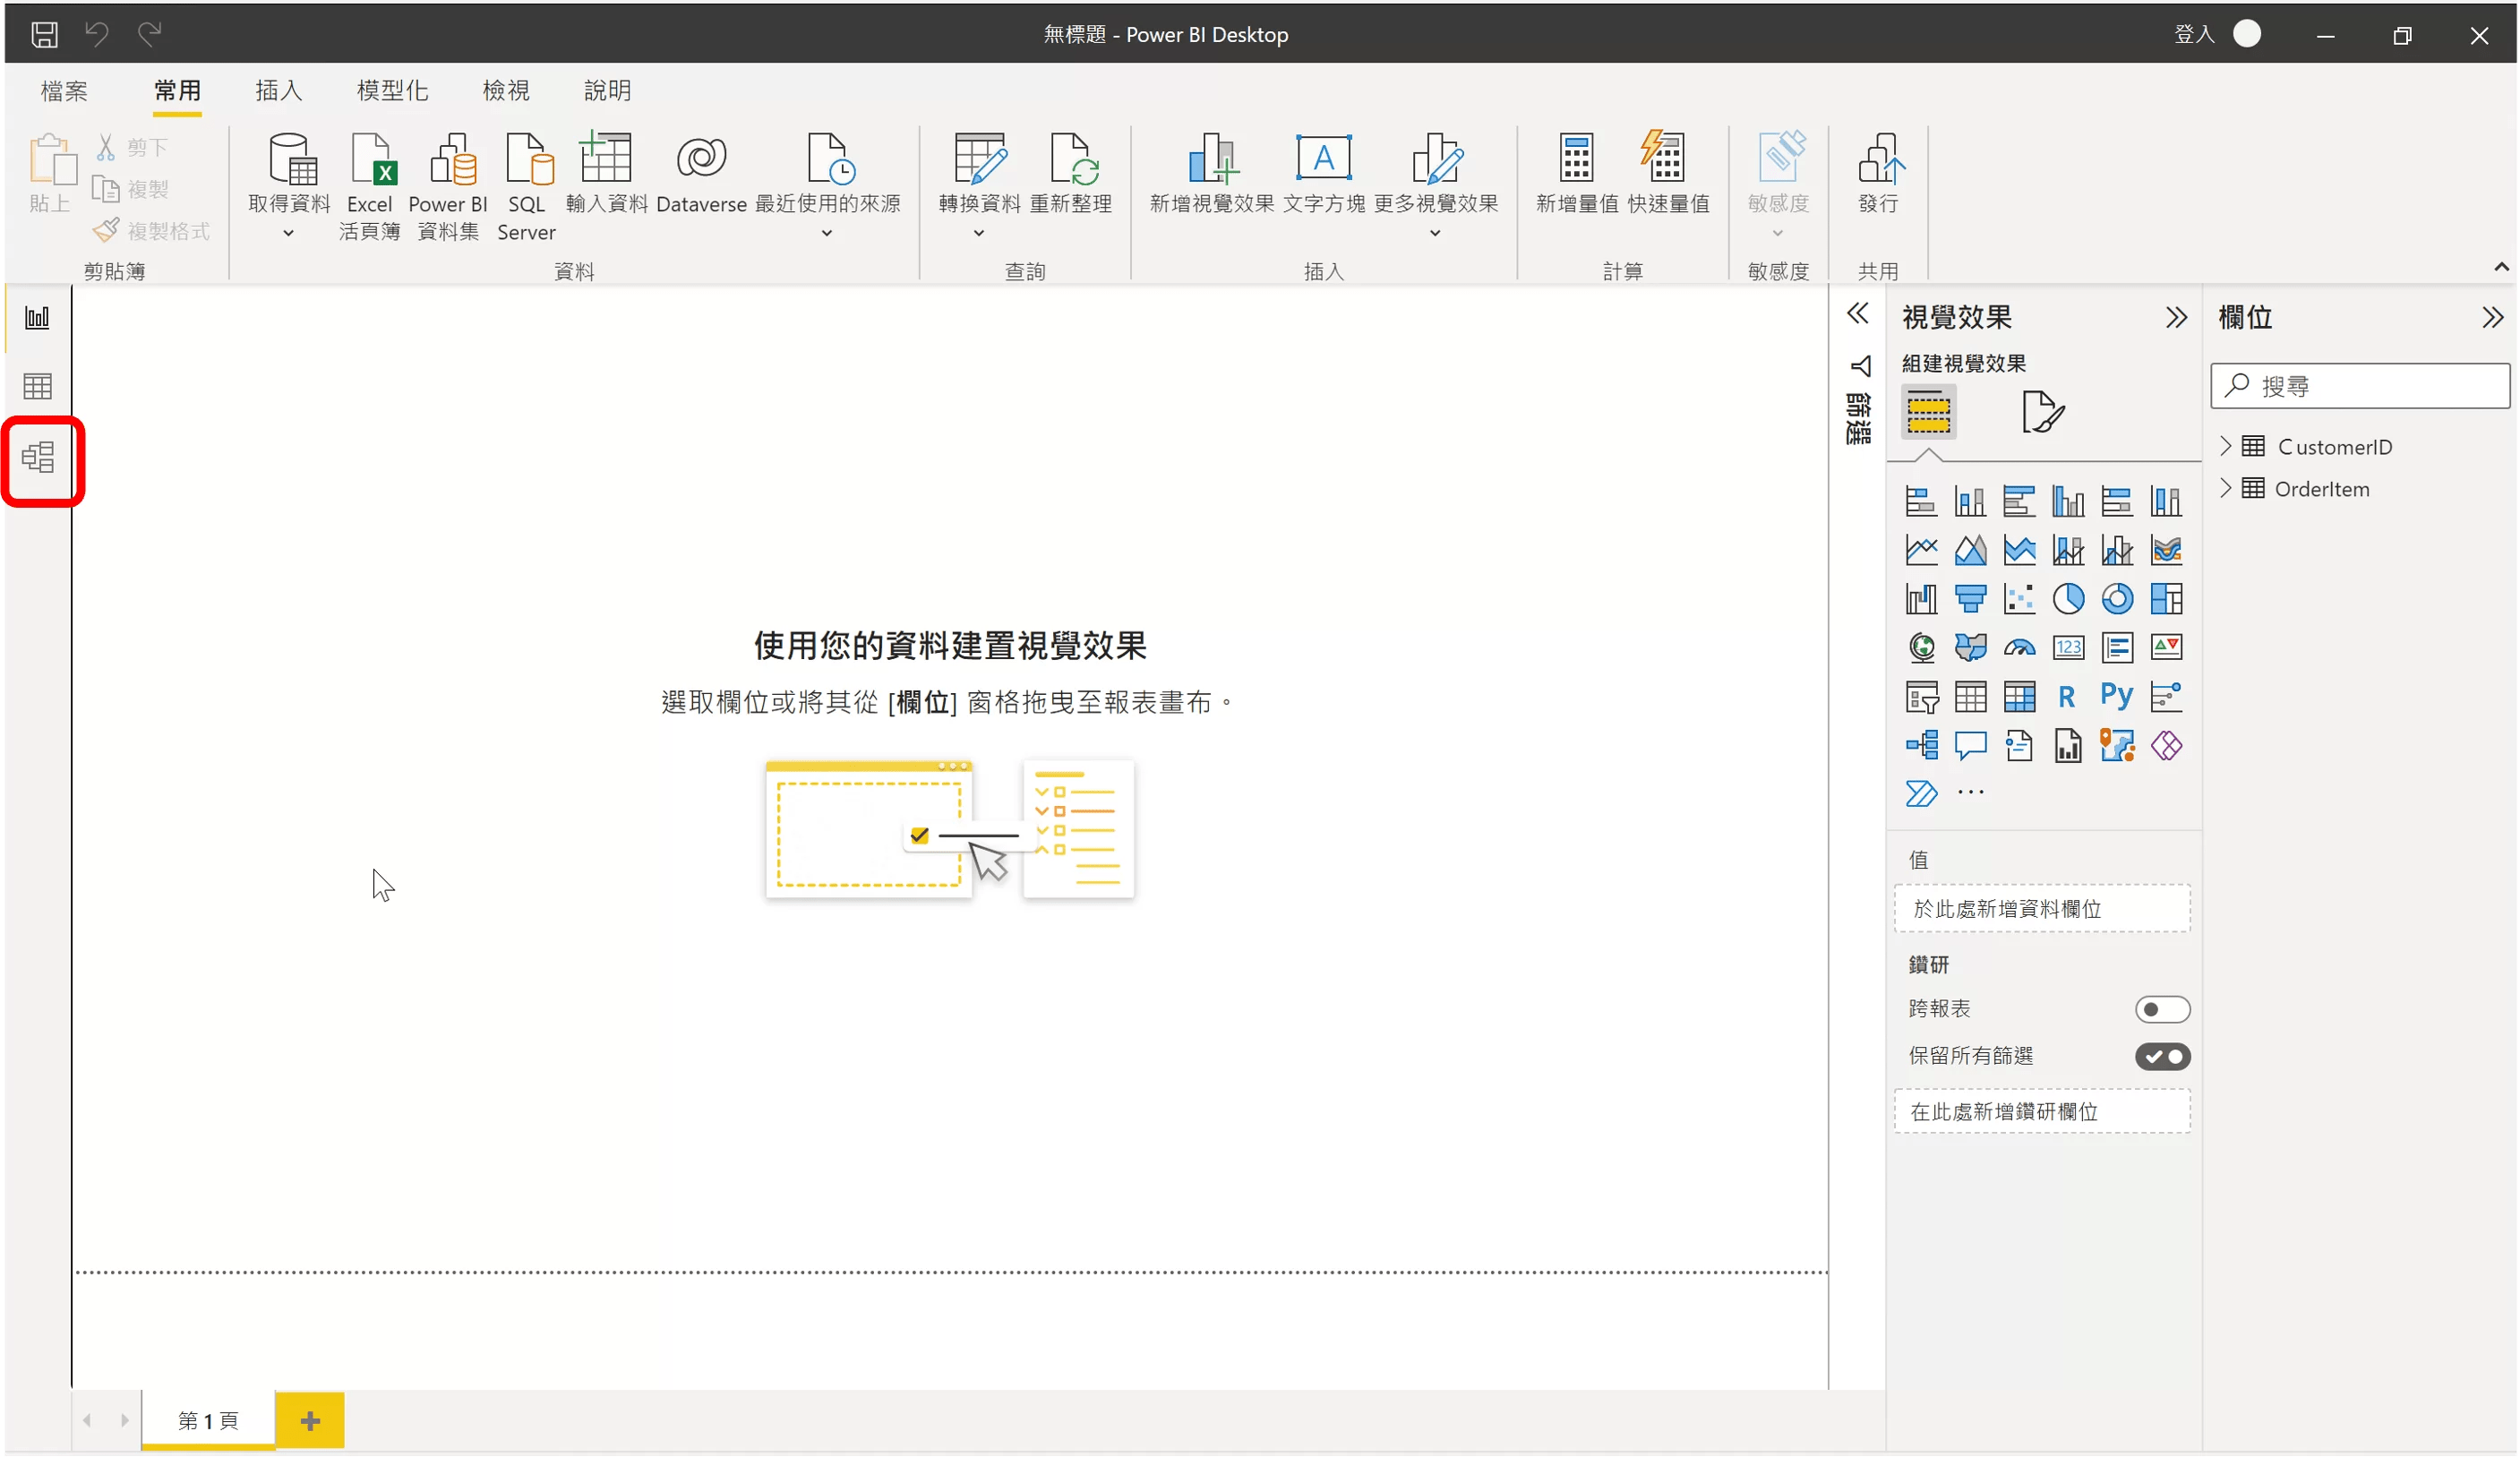Click the Python visual icon
This screenshot has width=2520, height=1457.
pos(2116,696)
